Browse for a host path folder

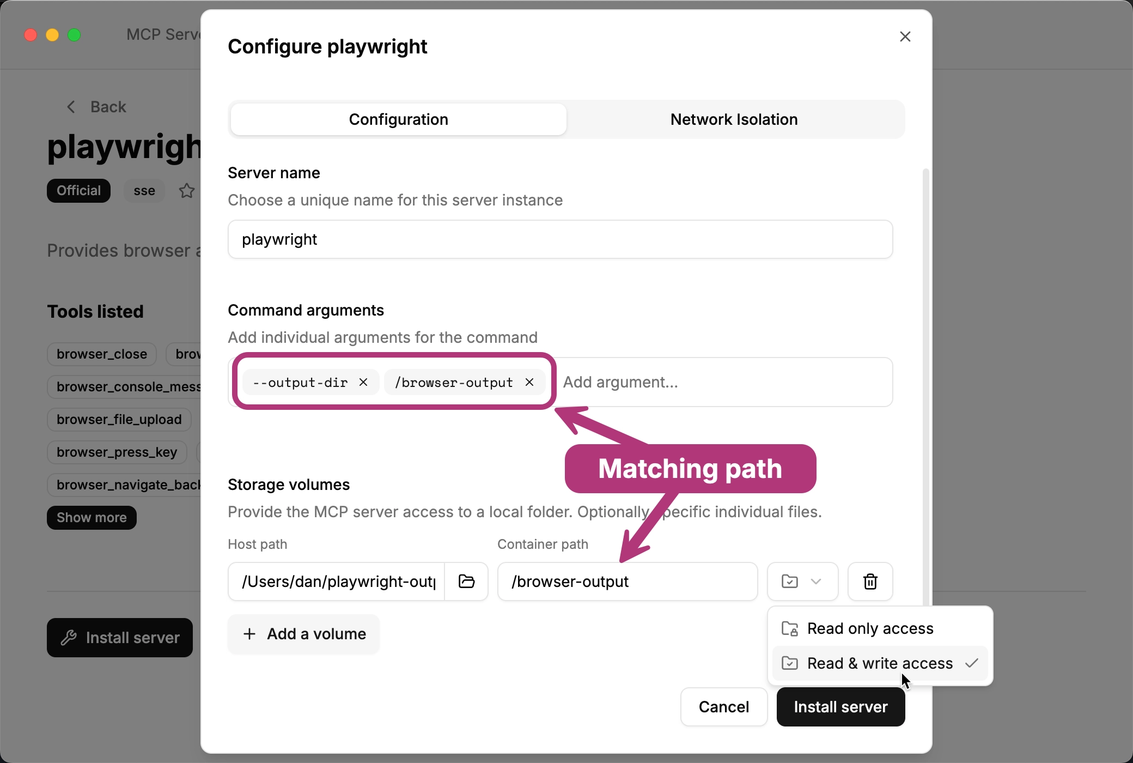466,582
